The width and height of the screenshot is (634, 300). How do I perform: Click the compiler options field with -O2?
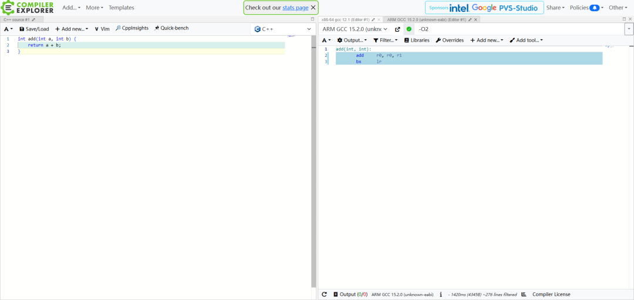pyautogui.click(x=520, y=29)
